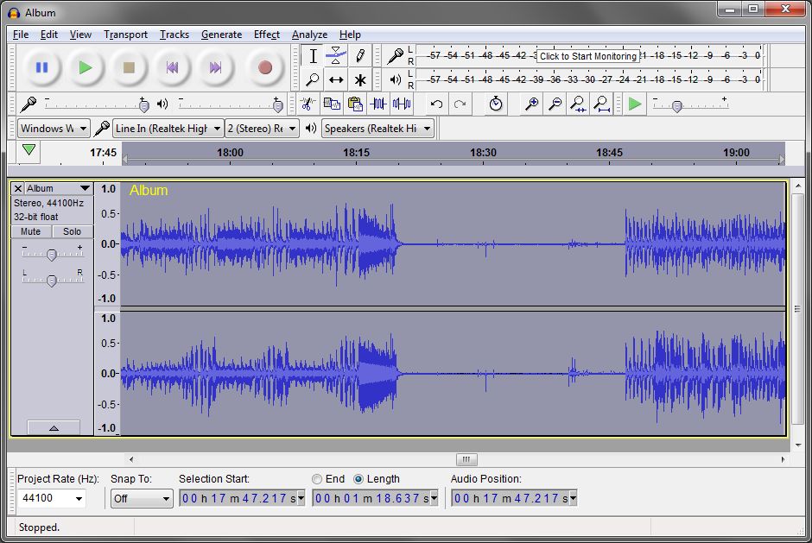Image resolution: width=812 pixels, height=543 pixels.
Task: Solo the Album track
Action: point(72,231)
